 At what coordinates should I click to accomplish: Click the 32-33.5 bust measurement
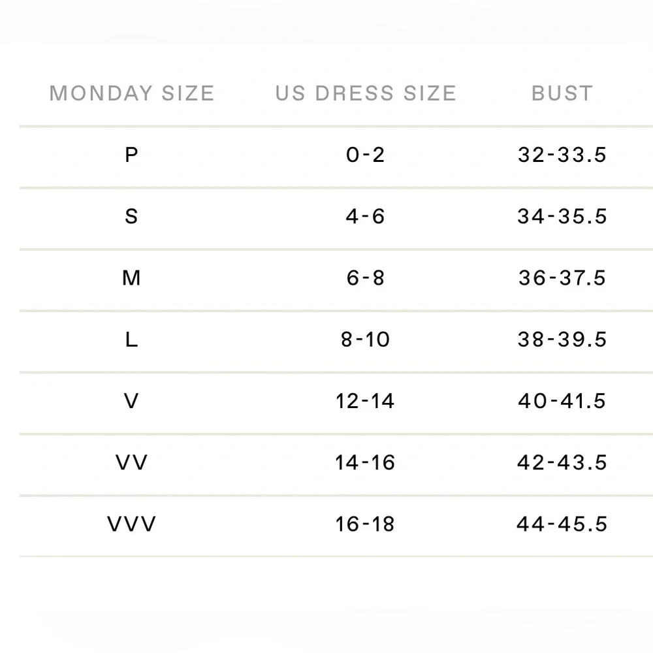coord(562,155)
